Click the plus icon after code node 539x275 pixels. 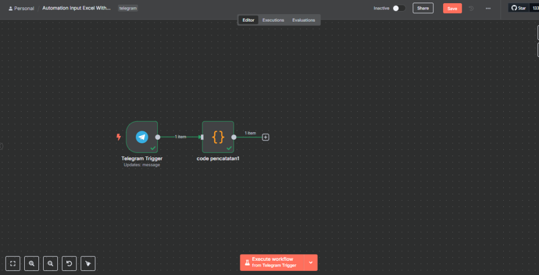tap(266, 137)
